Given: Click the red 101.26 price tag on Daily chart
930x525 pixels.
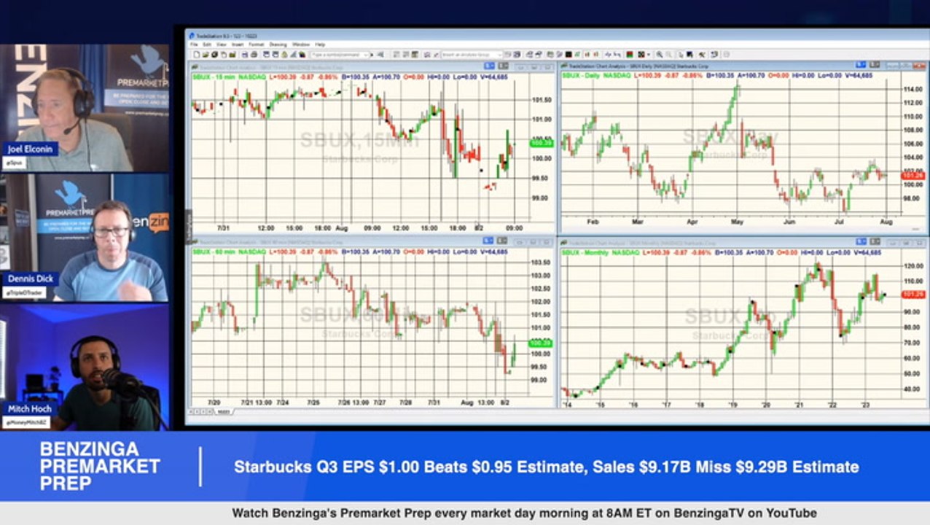Looking at the screenshot, I should pos(913,176).
